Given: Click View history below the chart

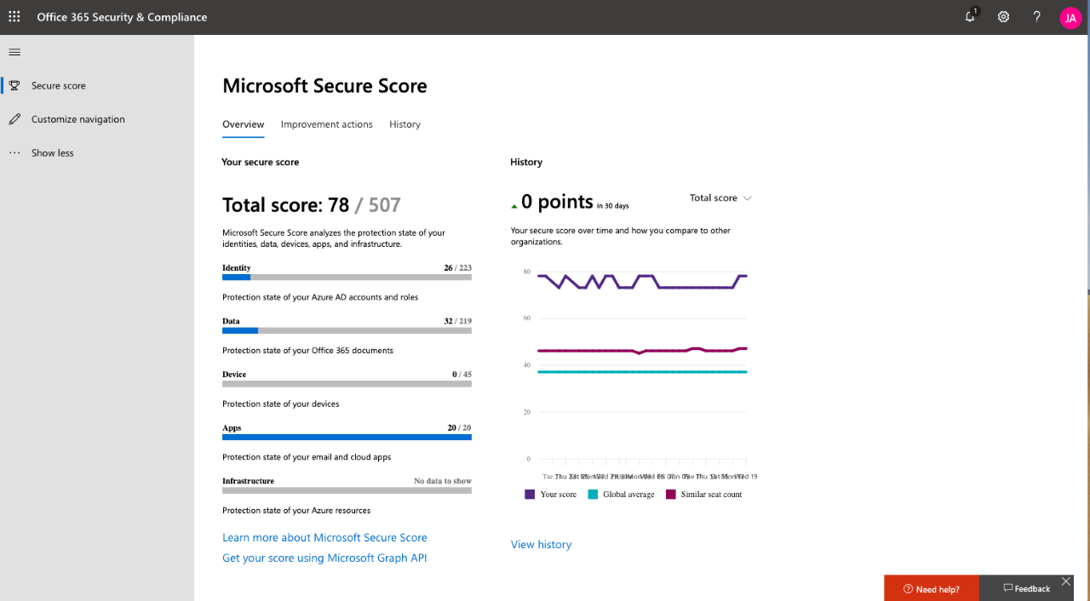Looking at the screenshot, I should click(541, 544).
